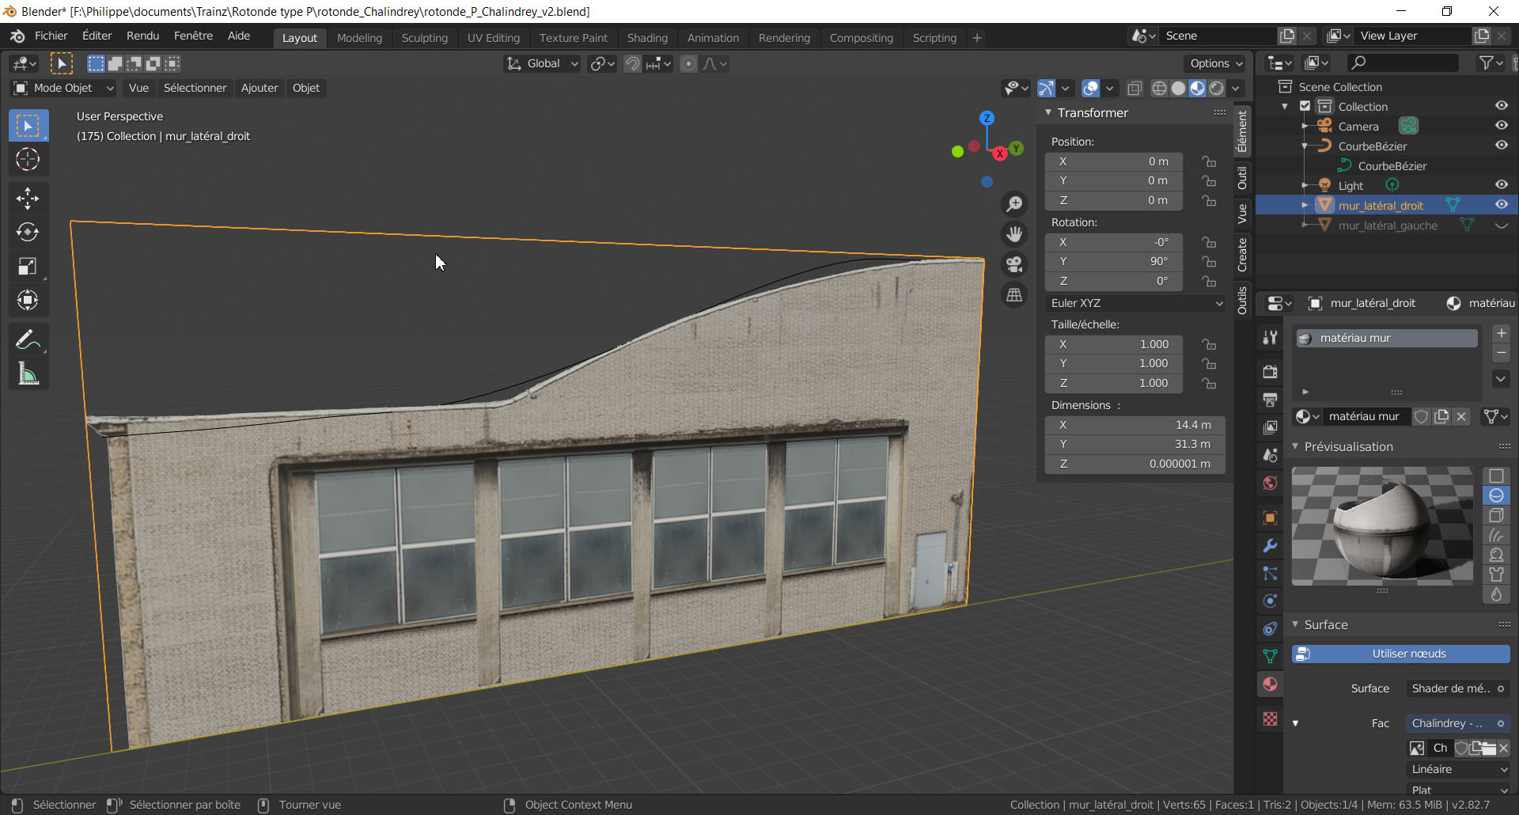Uncheck the Collection checkbox in outliner

[x=1305, y=106]
